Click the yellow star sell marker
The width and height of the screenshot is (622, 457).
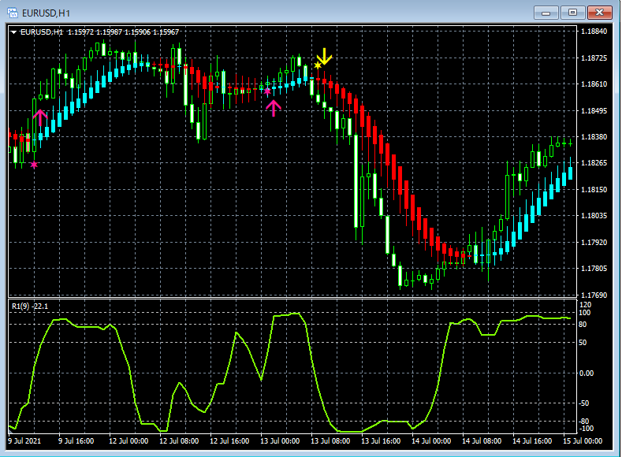coord(318,65)
